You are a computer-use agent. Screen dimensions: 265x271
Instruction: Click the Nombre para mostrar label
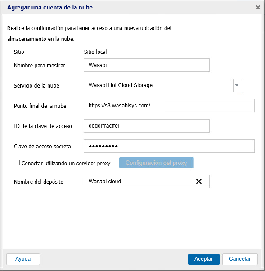pos(40,66)
